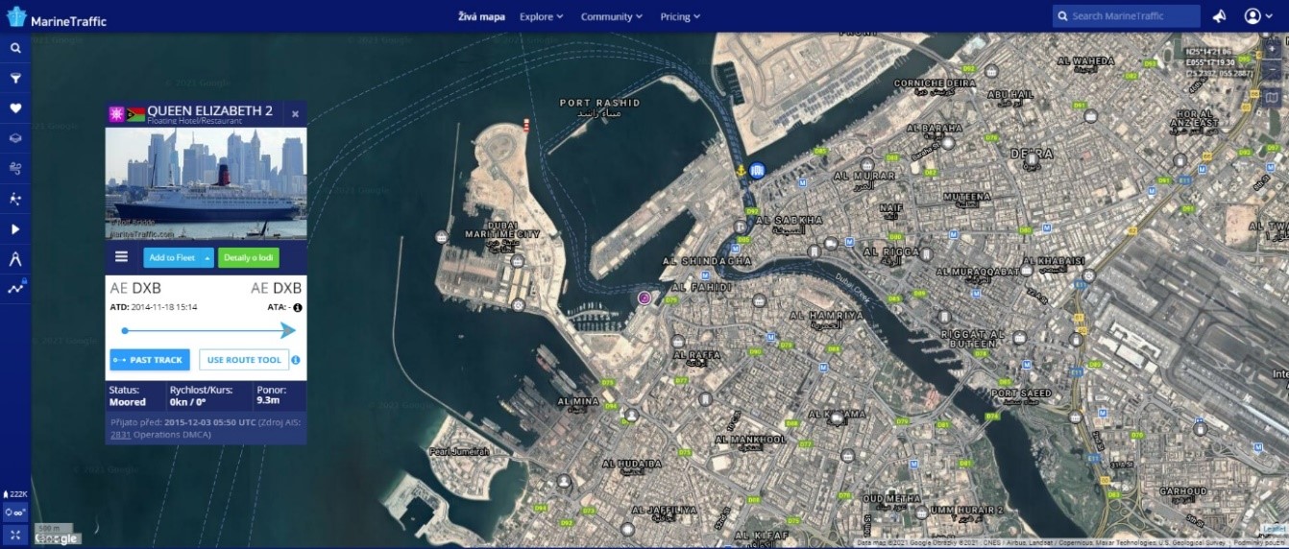This screenshot has width=1289, height=549.
Task: Click the info icon beside Use Route Tool
Action: pos(296,360)
